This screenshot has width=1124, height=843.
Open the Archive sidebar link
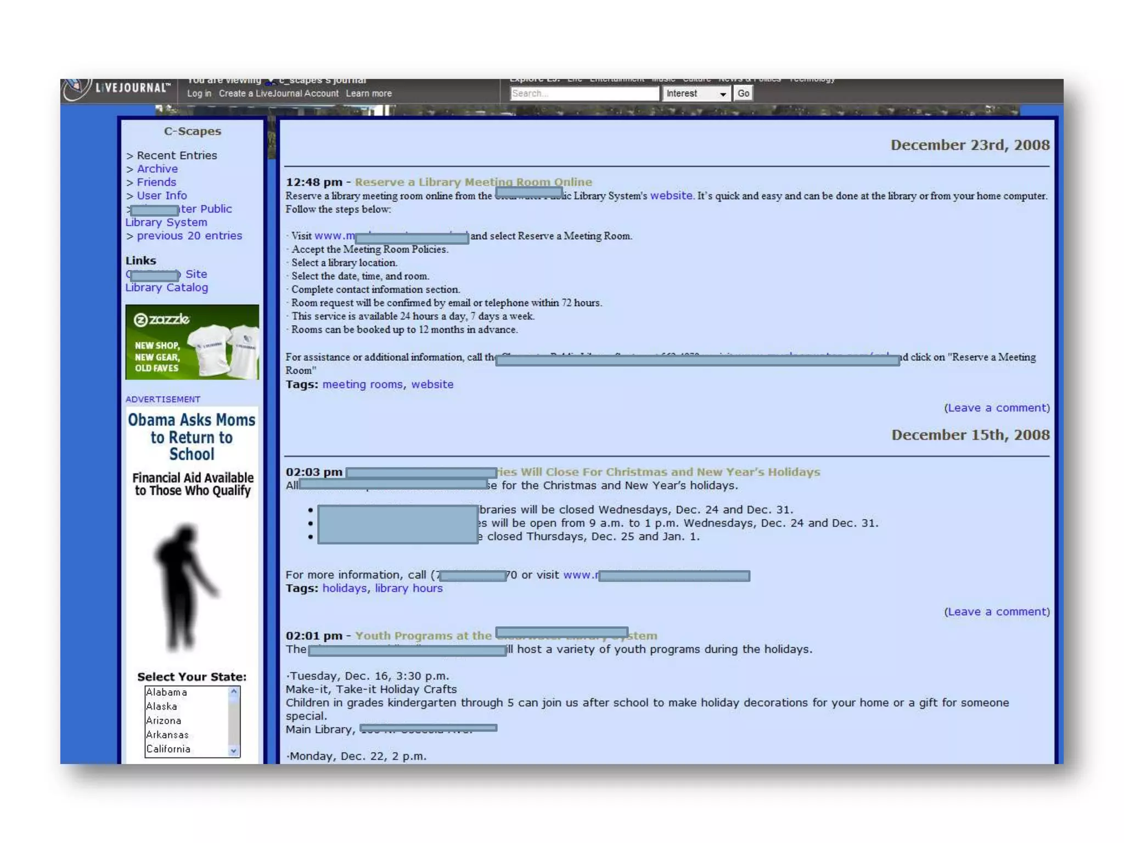(x=157, y=169)
